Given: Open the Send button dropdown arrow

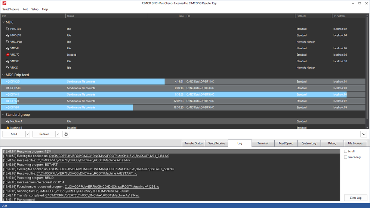Looking at the screenshot, I should (28, 134).
